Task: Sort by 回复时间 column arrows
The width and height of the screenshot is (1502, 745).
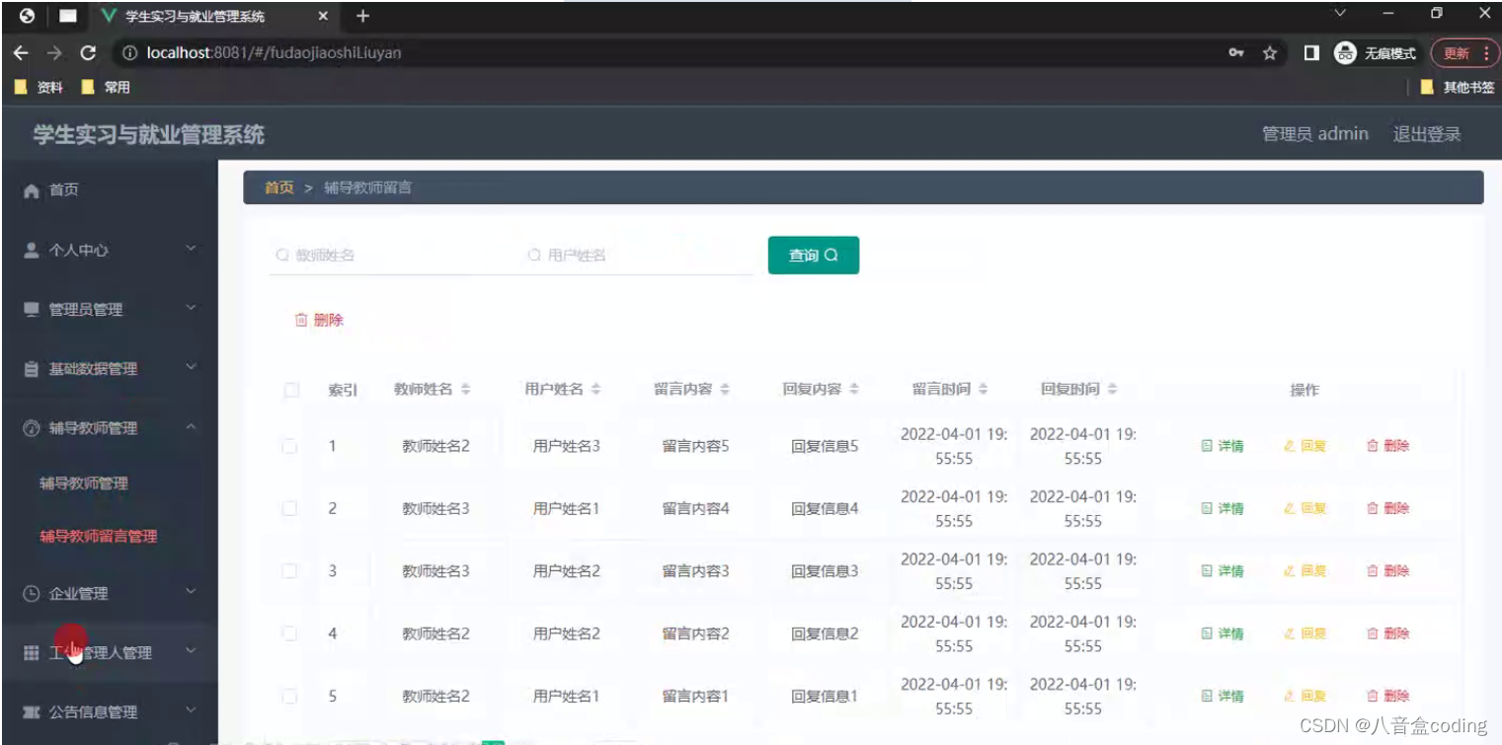Action: [x=1112, y=390]
